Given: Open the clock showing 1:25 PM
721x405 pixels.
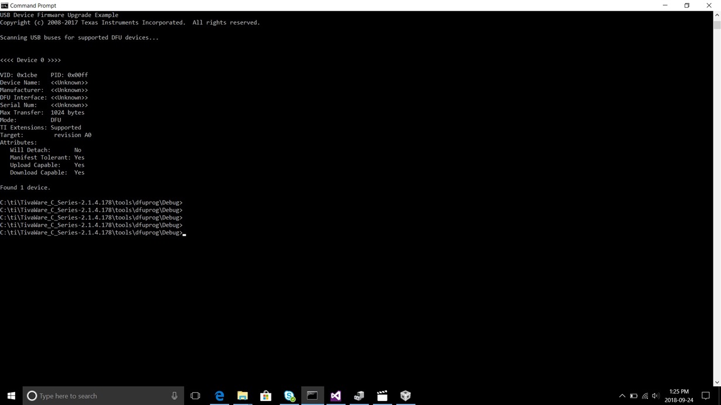Looking at the screenshot, I should click(679, 396).
